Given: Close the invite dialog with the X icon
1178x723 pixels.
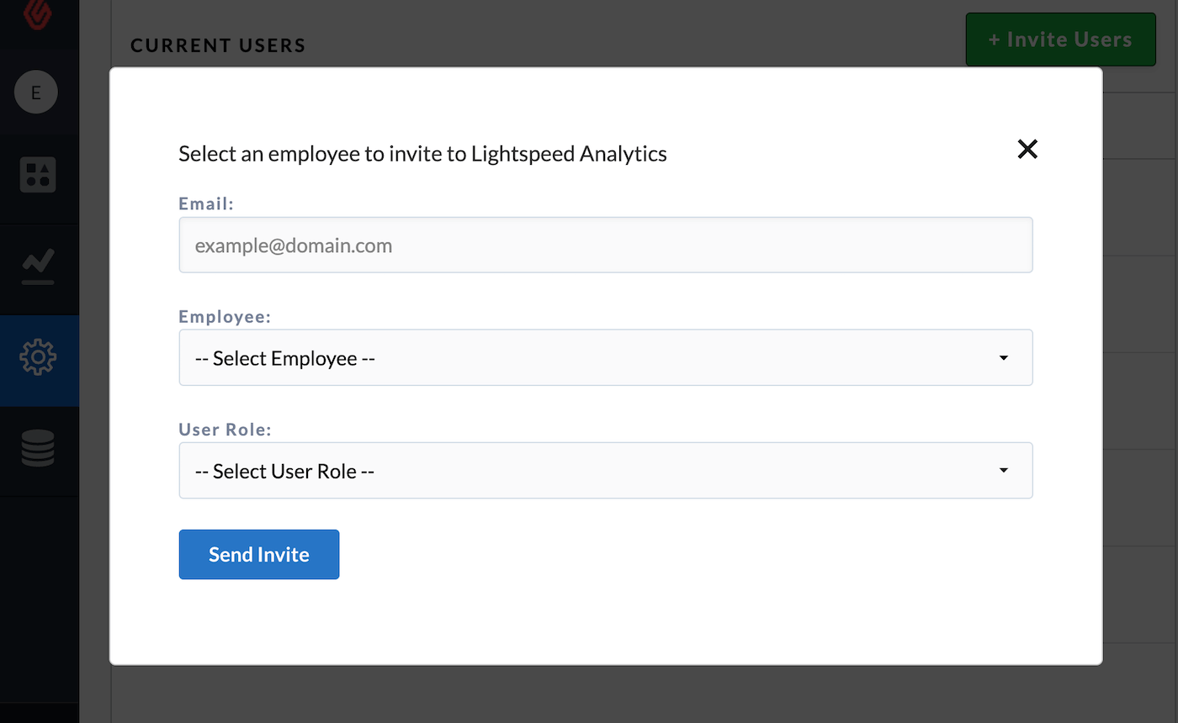Looking at the screenshot, I should (x=1027, y=149).
